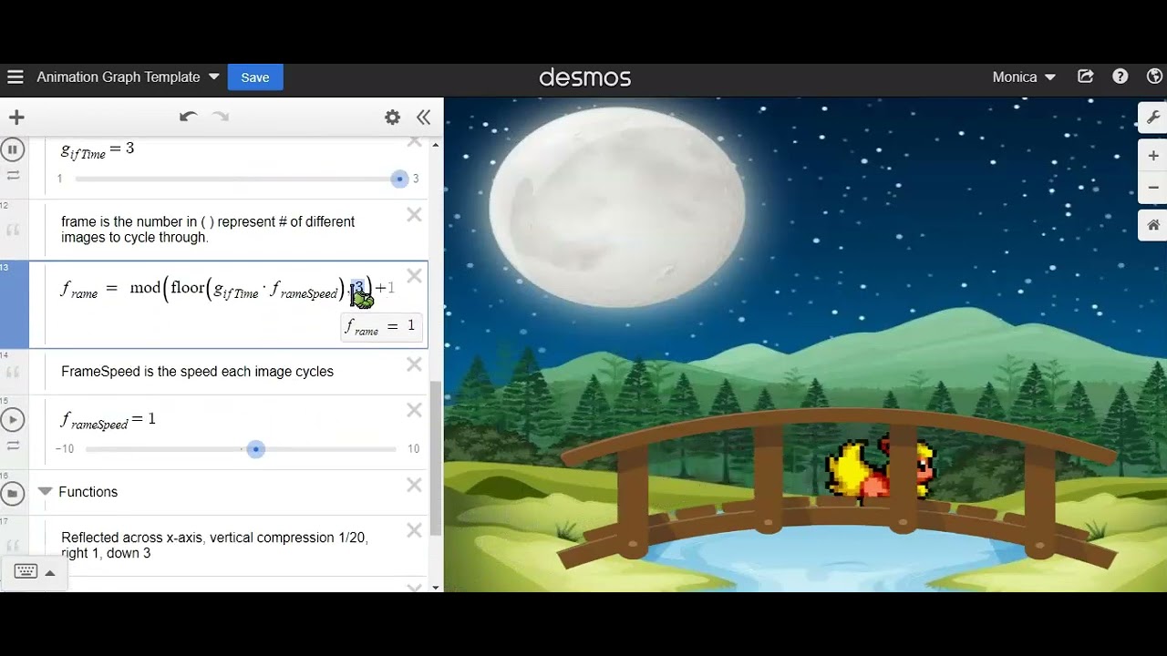
Task: Play the frameSpeed slider animation
Action: (x=13, y=420)
